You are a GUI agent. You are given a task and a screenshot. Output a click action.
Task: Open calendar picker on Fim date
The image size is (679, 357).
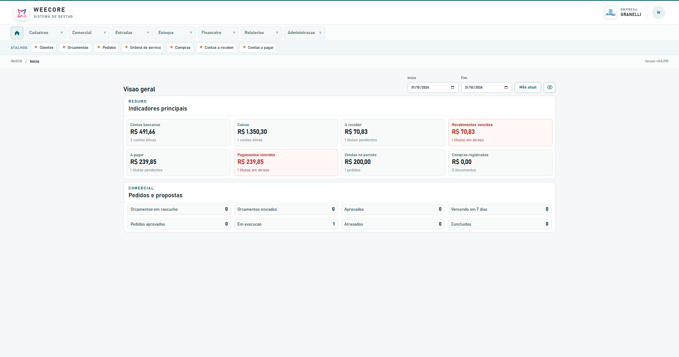click(506, 87)
